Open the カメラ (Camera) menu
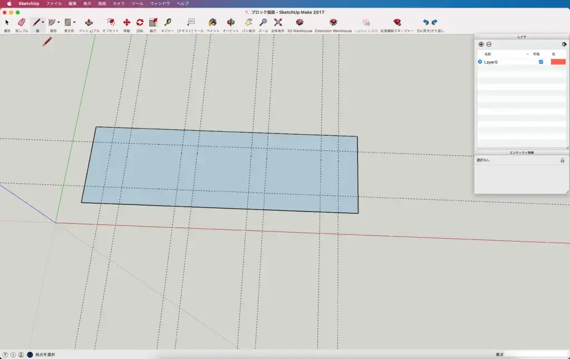Image resolution: width=570 pixels, height=359 pixels. click(x=119, y=3)
